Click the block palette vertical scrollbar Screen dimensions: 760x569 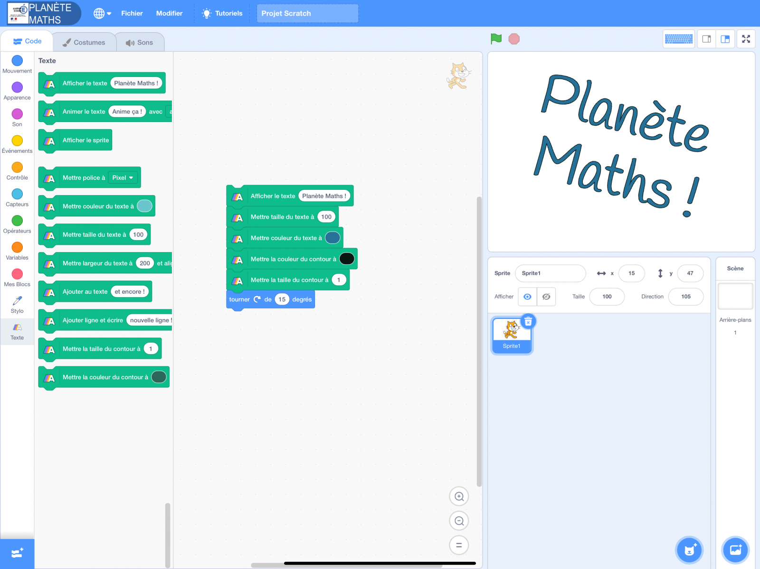point(168,535)
